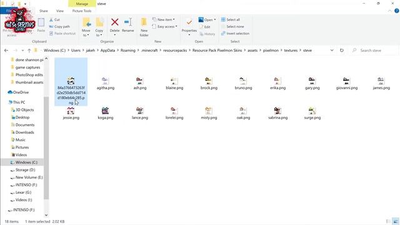Go back with the Back arrow

coord(6,51)
